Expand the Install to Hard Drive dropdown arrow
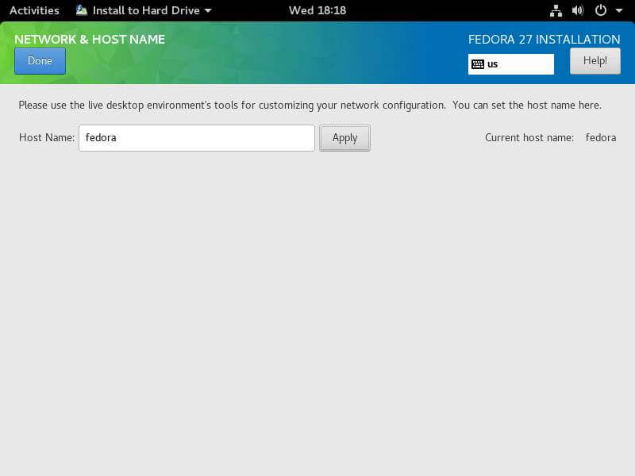The width and height of the screenshot is (635, 476). [208, 11]
